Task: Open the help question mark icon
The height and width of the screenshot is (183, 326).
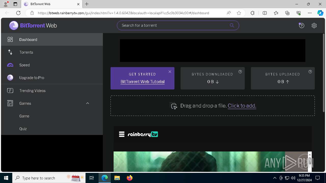Action: pyautogui.click(x=302, y=25)
